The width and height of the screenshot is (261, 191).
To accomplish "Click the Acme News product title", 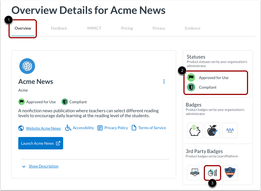I will (36, 81).
